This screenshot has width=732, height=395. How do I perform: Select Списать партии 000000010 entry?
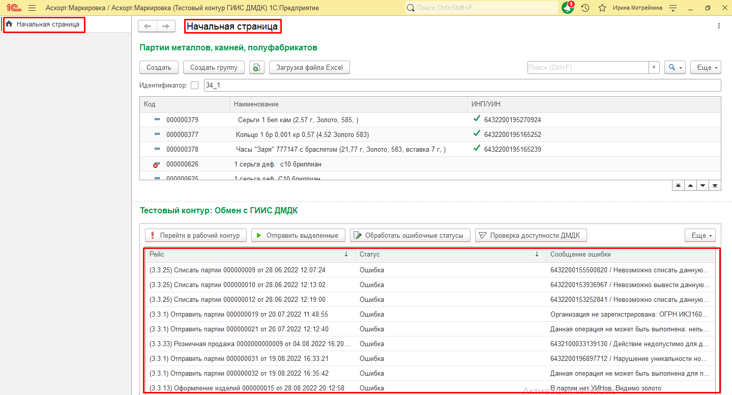[x=430, y=285]
